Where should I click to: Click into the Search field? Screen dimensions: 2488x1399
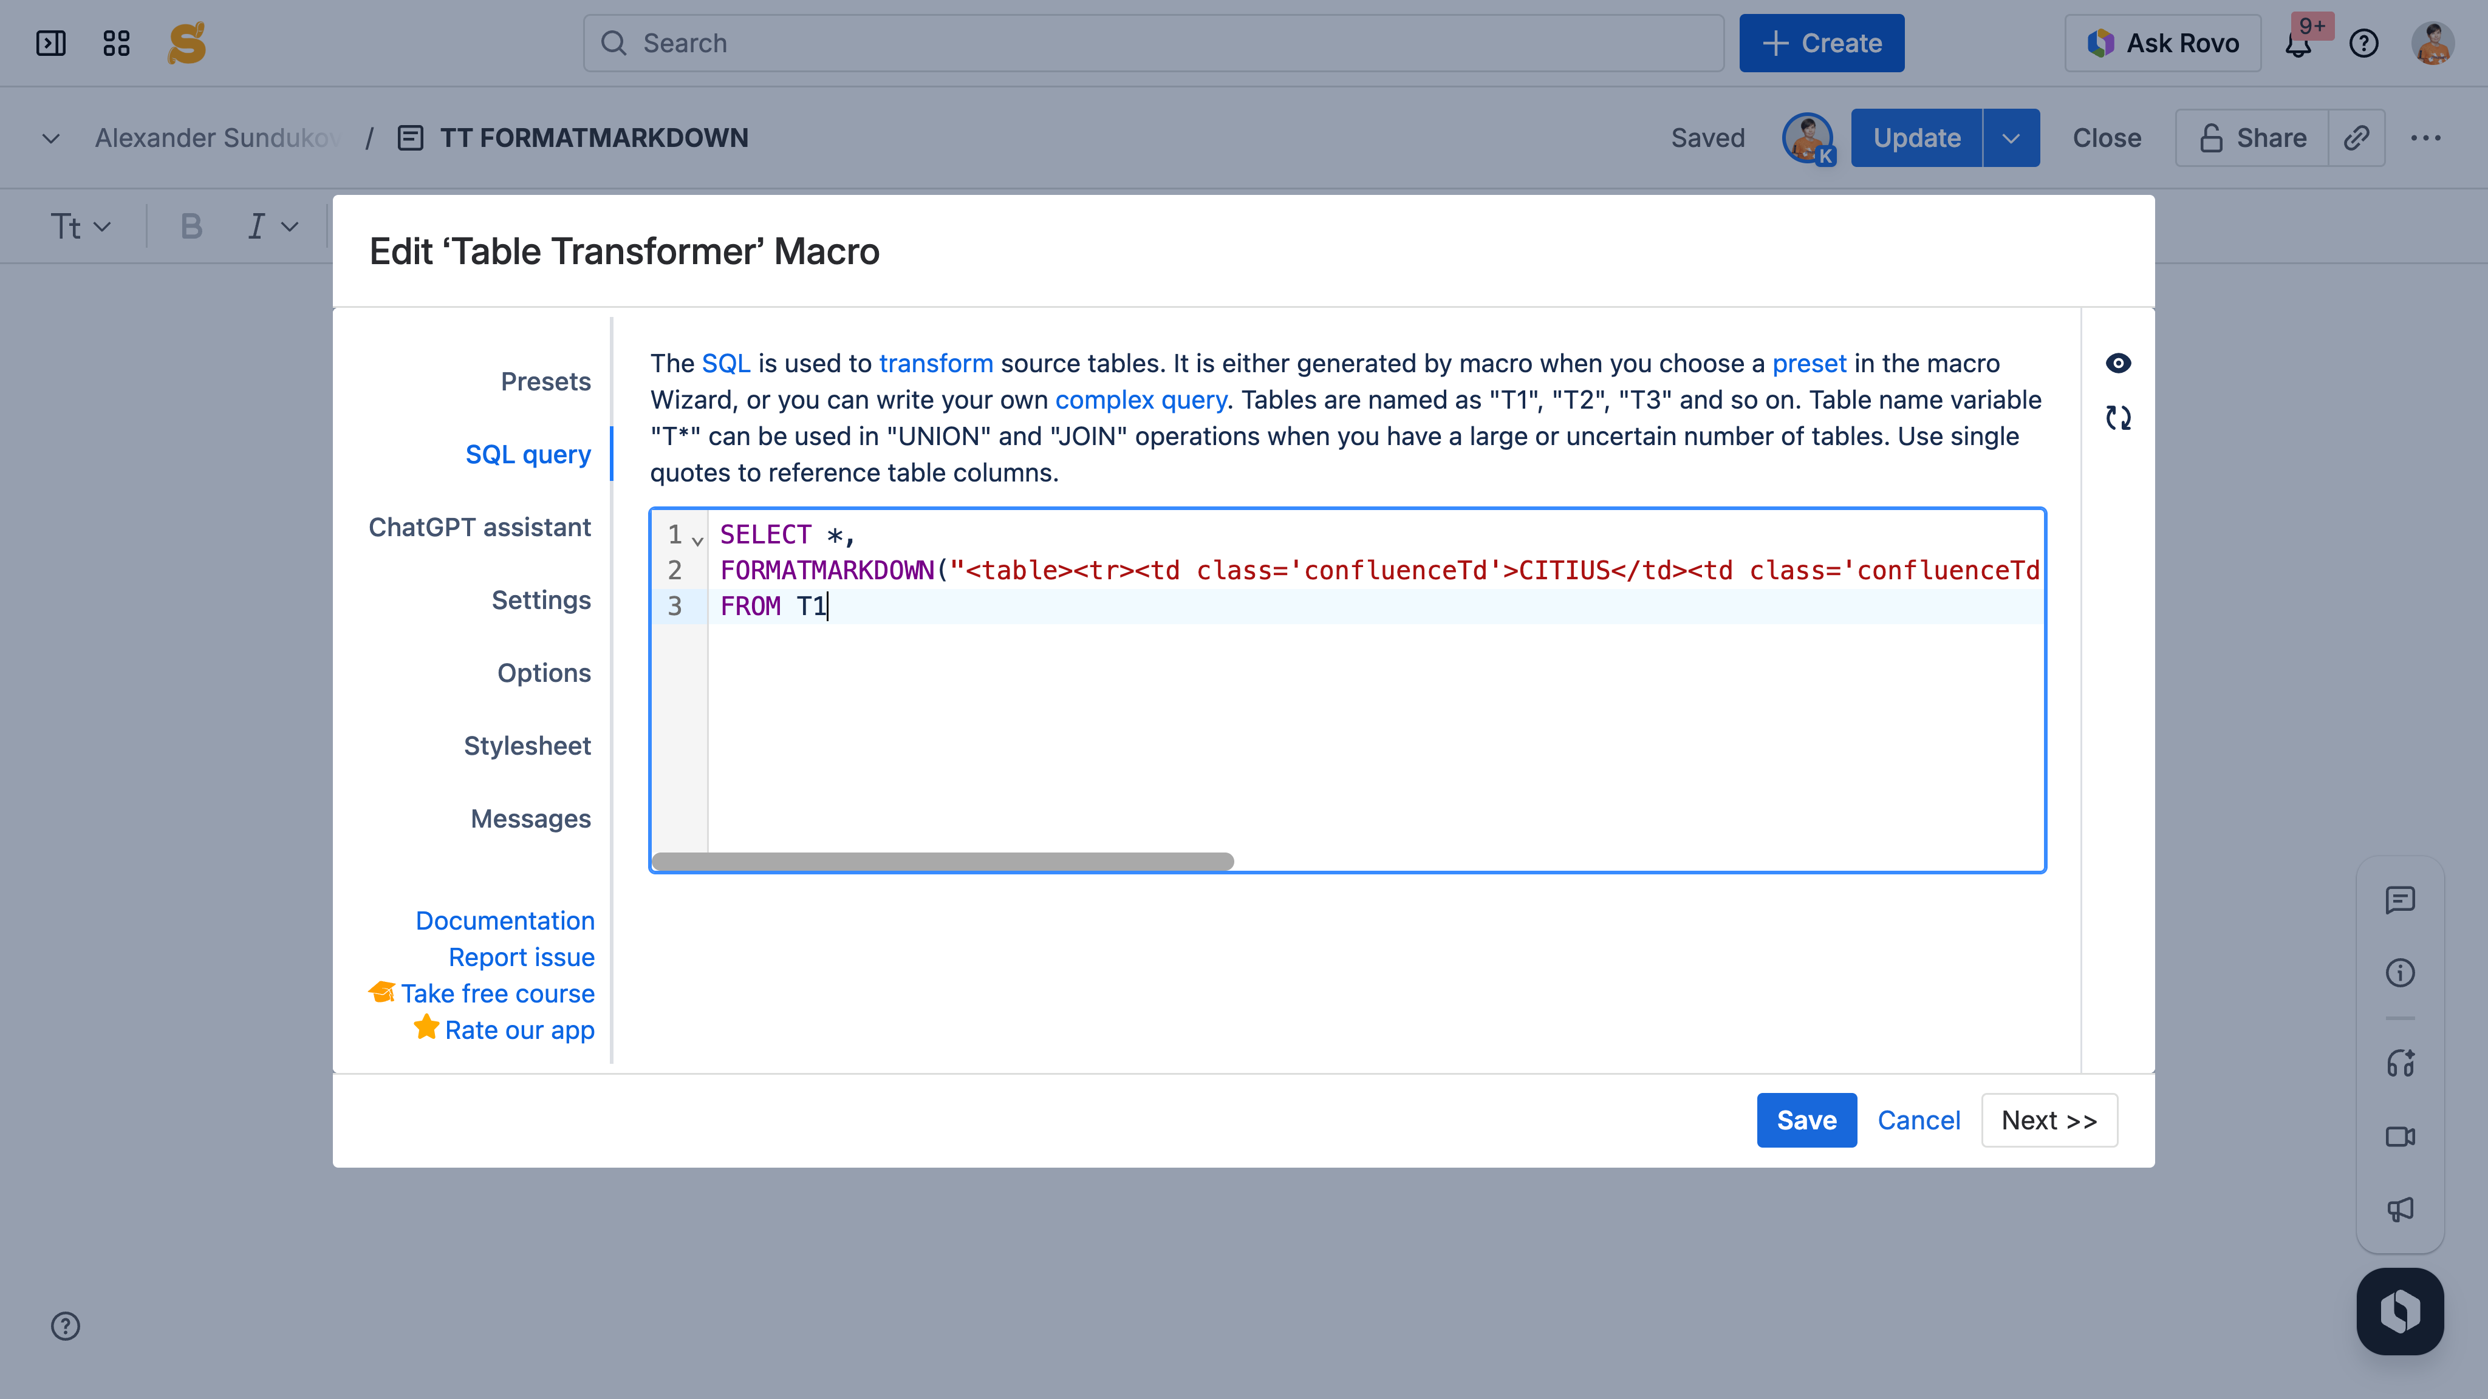(x=1153, y=44)
